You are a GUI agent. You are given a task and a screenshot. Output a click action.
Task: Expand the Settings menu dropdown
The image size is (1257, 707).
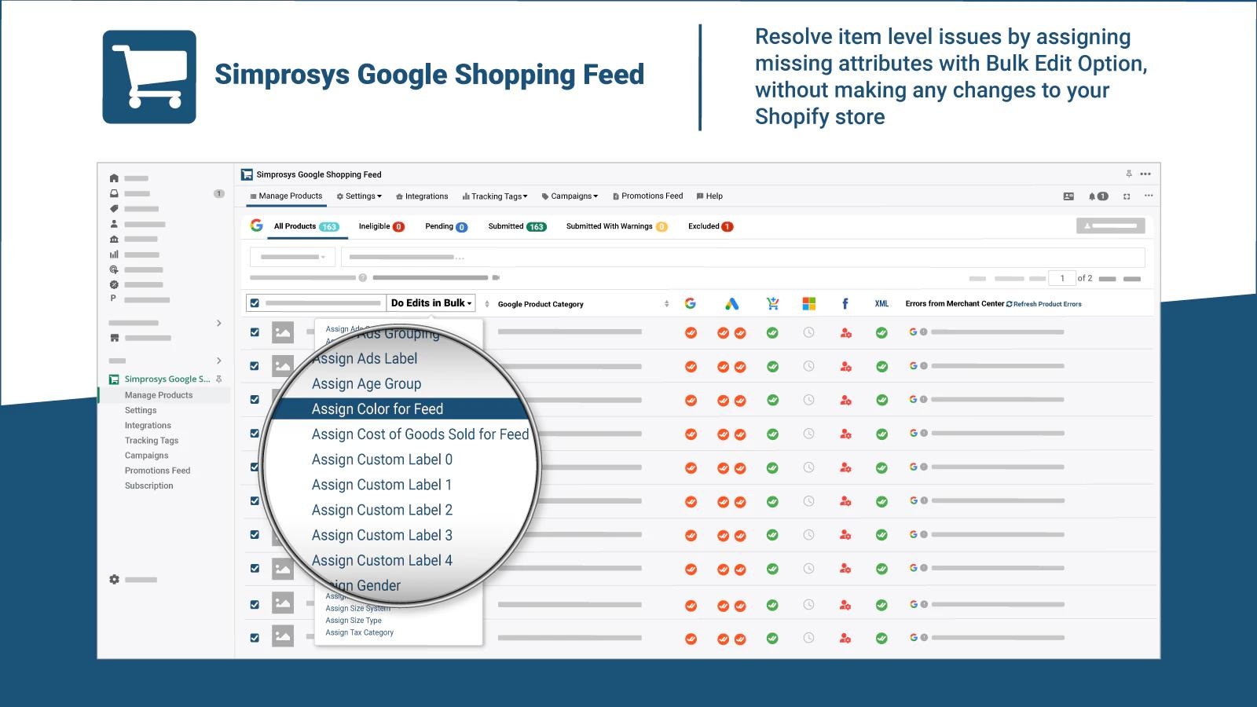pos(359,196)
